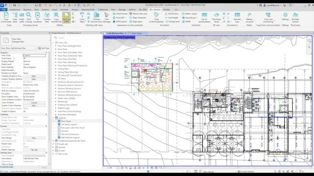
Task: Expand Floor Plans (Life Safety Plan) node
Action: point(56,52)
